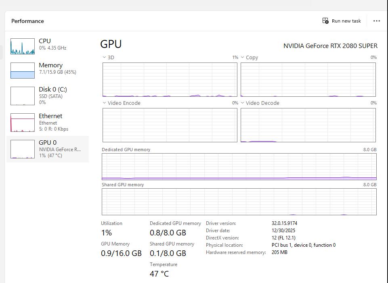Click the Run new task label

(346, 21)
